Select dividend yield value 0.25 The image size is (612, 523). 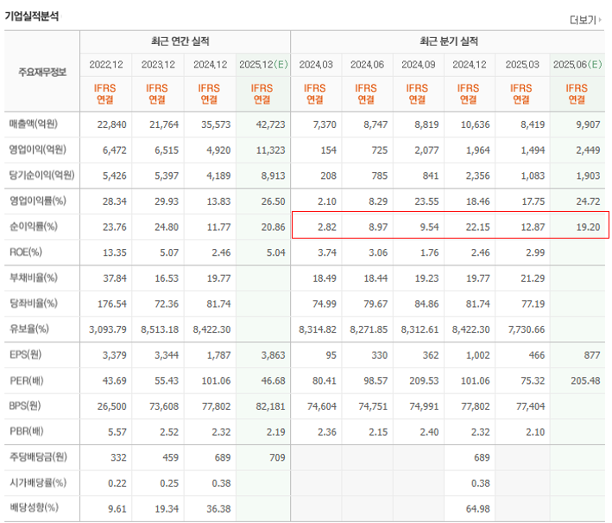[x=169, y=483]
